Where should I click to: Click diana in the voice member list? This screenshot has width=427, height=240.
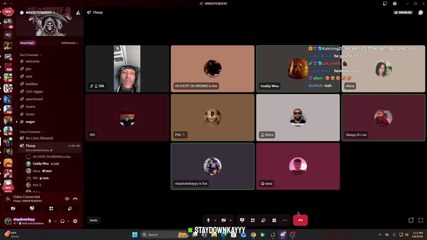pos(36,171)
